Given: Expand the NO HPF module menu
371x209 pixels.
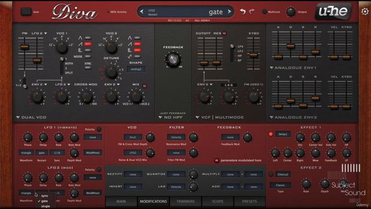Looking at the screenshot, I should (170, 117).
